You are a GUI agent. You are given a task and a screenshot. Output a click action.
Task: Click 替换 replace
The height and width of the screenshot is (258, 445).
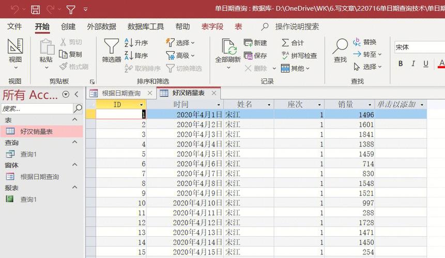(x=365, y=42)
